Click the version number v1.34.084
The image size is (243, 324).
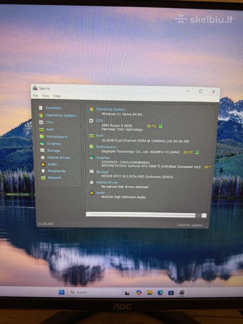coord(46,224)
